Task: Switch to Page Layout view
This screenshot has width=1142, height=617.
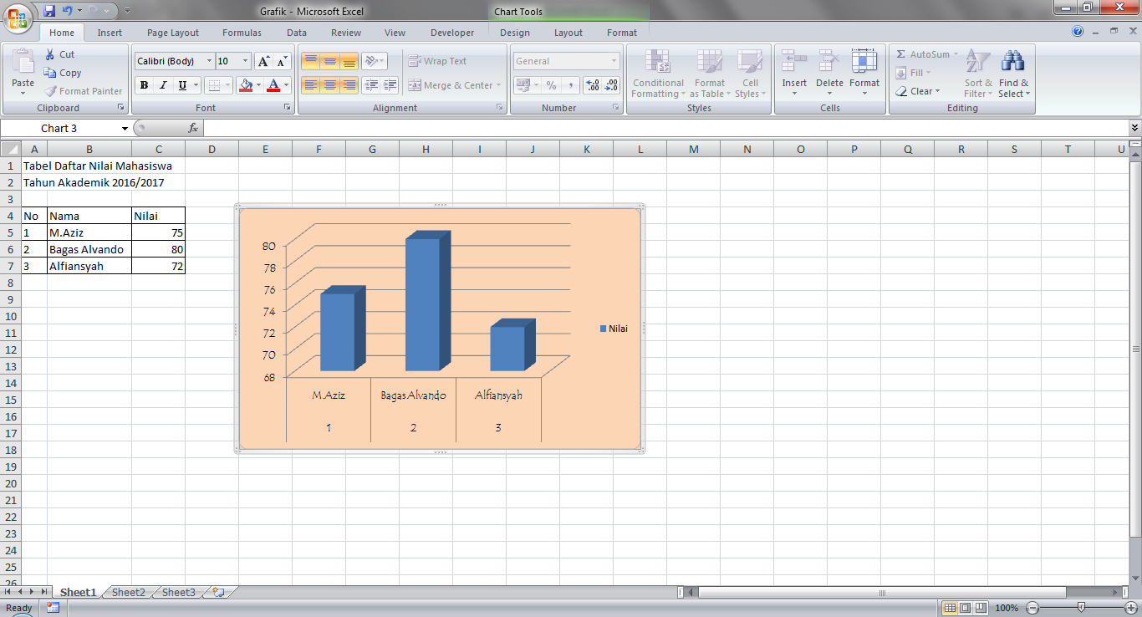Action: pos(965,608)
